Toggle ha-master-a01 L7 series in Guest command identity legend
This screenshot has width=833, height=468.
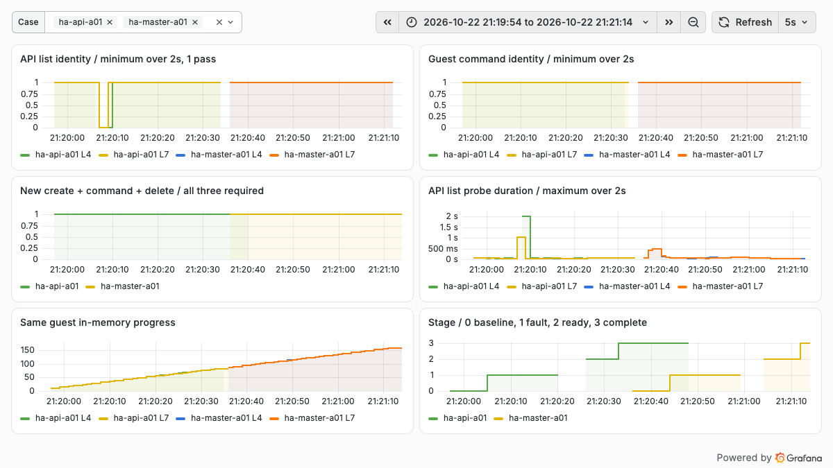[720, 155]
